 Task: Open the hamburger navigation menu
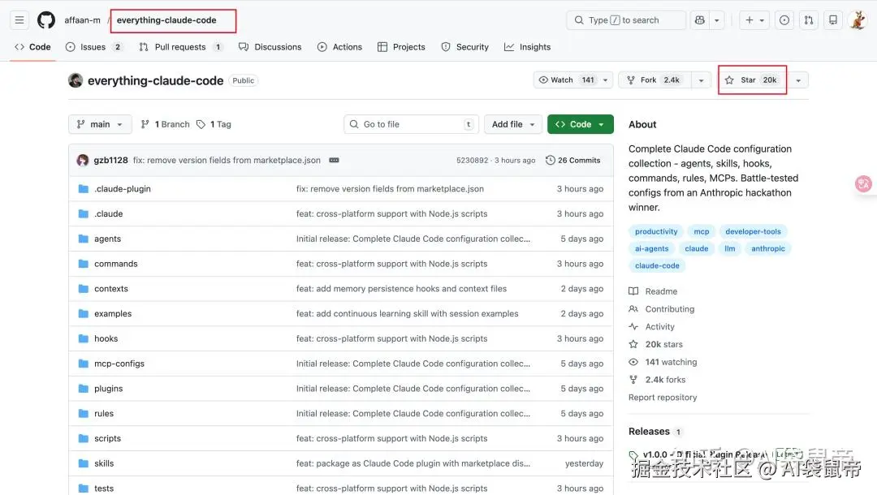coord(20,20)
